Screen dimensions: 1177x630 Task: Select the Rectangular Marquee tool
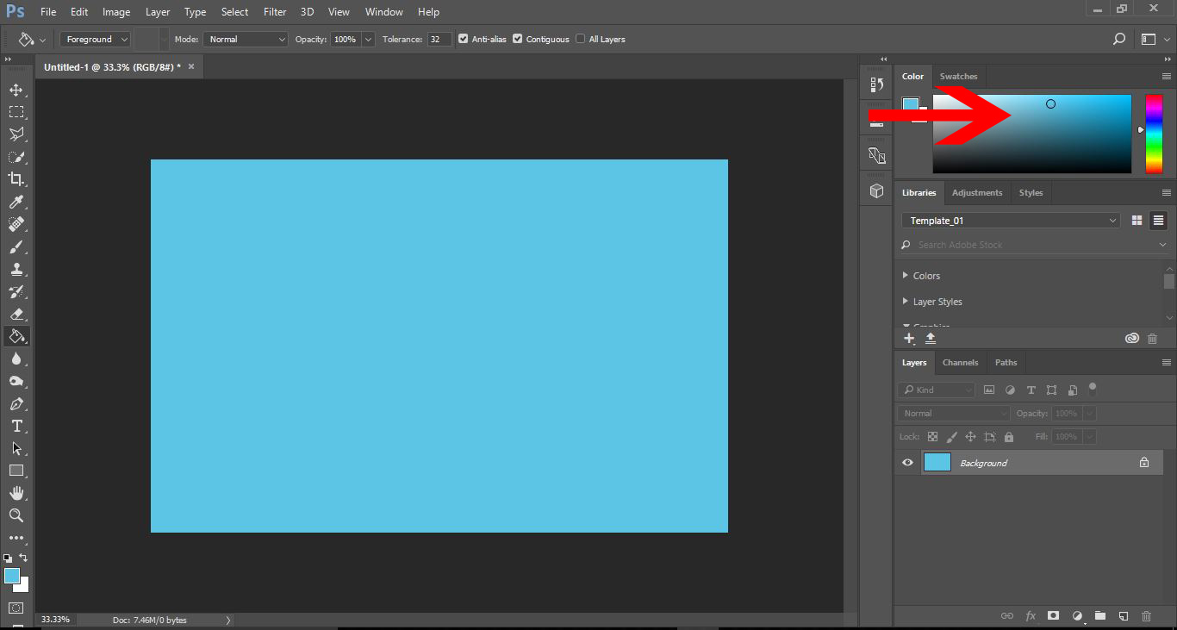point(16,112)
